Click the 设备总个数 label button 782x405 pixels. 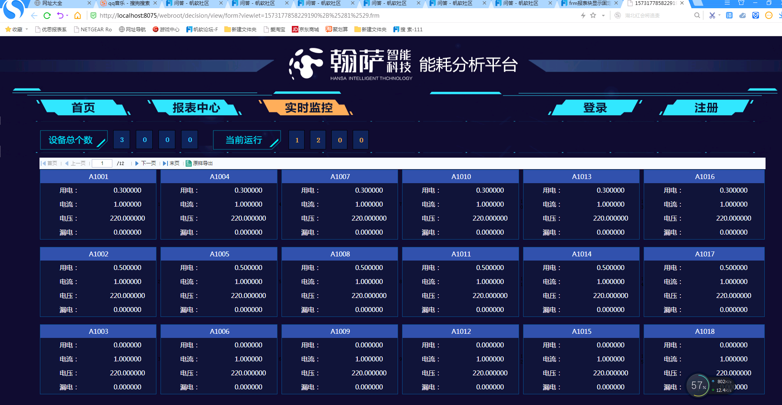tap(74, 140)
